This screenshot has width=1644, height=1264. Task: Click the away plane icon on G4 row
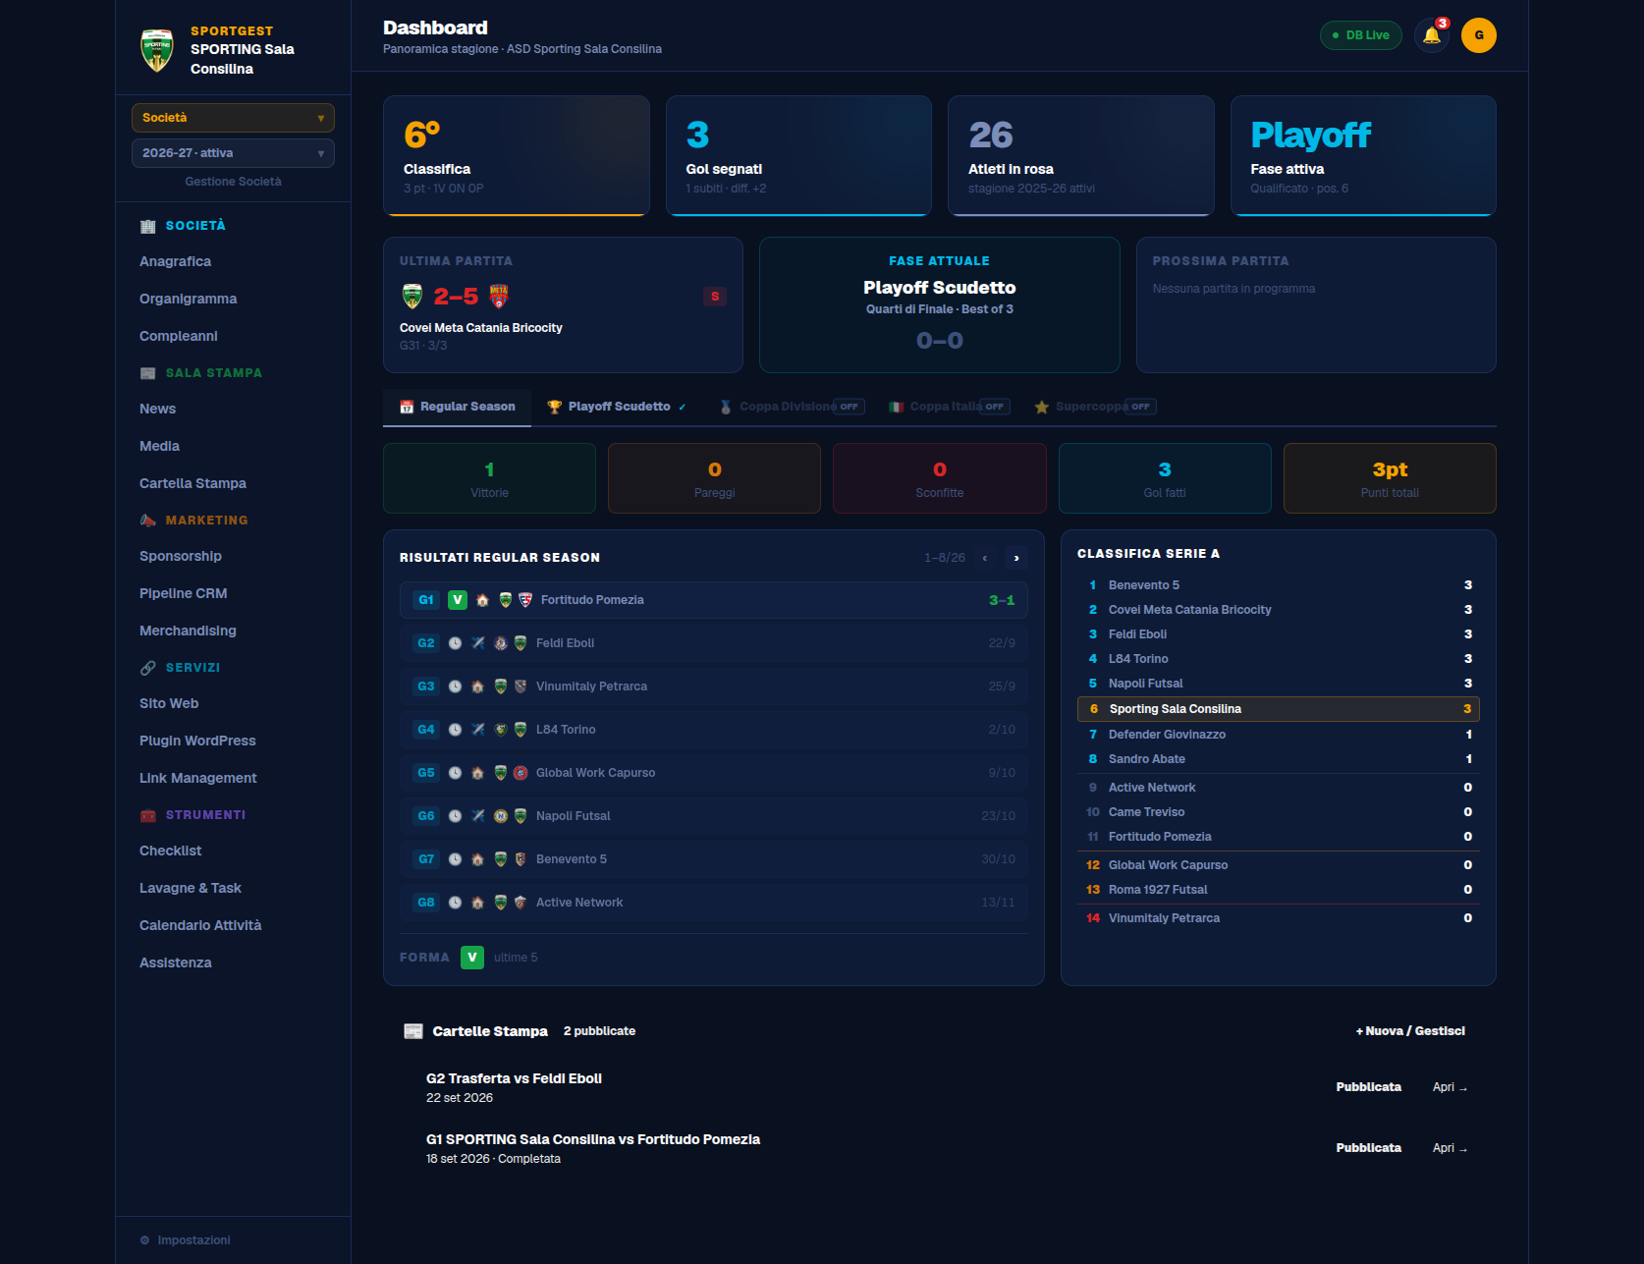[x=477, y=730]
